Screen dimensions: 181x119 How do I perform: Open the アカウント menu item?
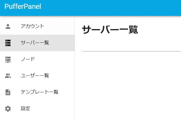(x=33, y=26)
